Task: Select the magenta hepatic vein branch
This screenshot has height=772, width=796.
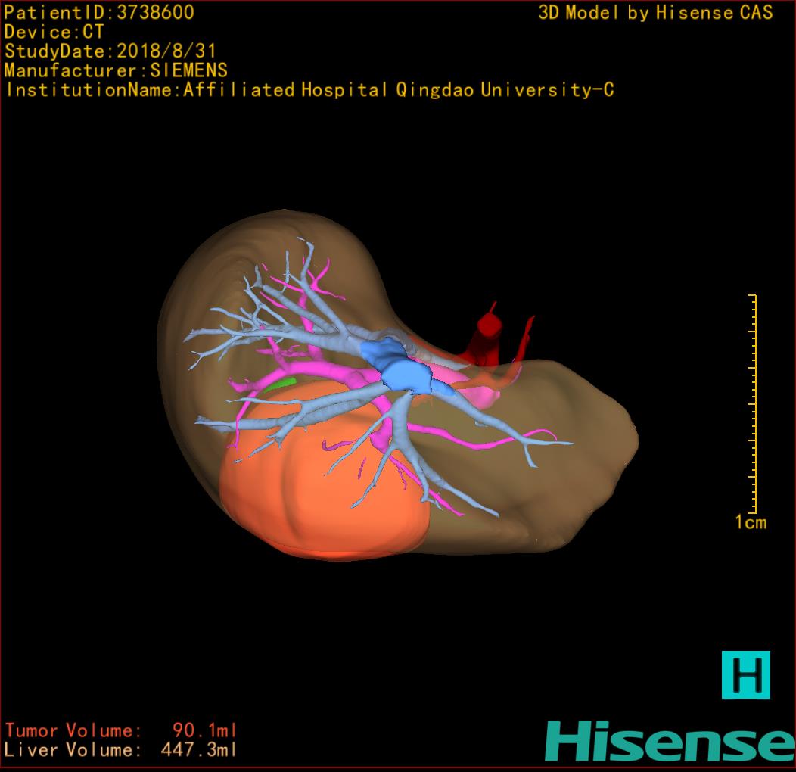Action: 325,372
